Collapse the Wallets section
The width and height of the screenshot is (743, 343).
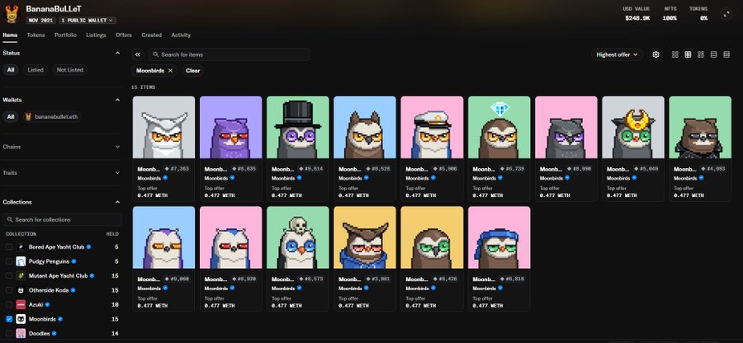(x=117, y=100)
